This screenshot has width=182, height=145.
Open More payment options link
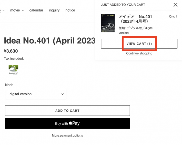(x=67, y=135)
